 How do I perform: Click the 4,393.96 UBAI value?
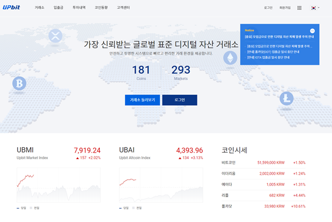(190, 150)
